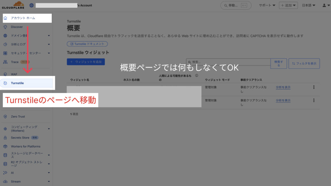Image resolution: width=331 pixels, height=186 pixels.
Task: Open the second widget row's three-dot menu
Action: (x=314, y=100)
